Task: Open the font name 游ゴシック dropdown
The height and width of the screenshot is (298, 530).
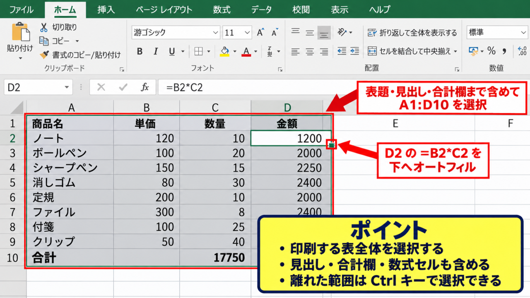Action: (215, 33)
